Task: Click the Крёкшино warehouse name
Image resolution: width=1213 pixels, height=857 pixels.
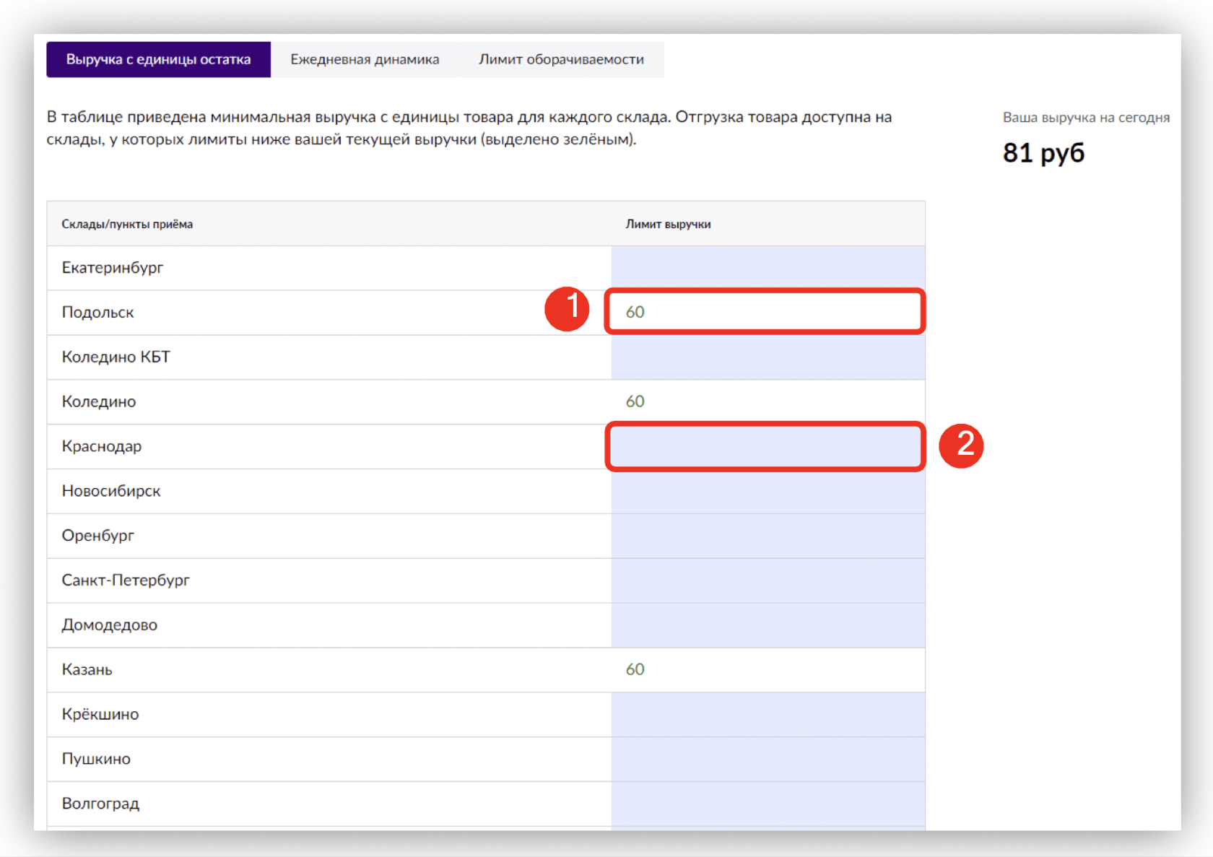Action: coord(100,714)
